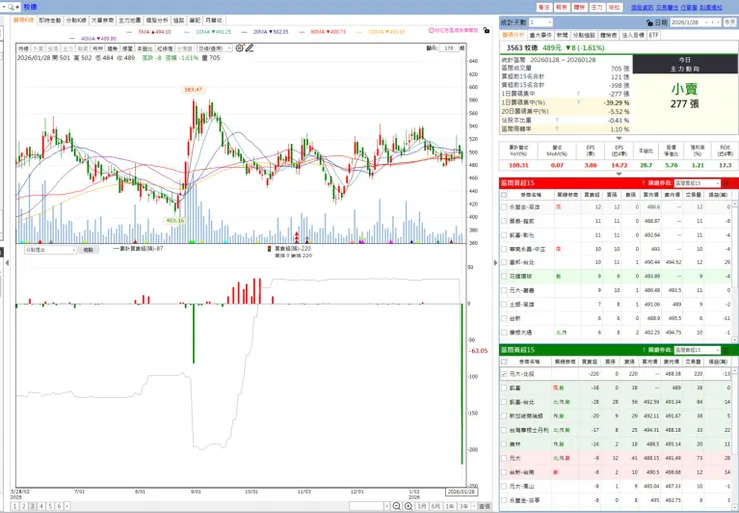Open the 主力地圖 tab
The height and width of the screenshot is (513, 739).
coord(128,19)
